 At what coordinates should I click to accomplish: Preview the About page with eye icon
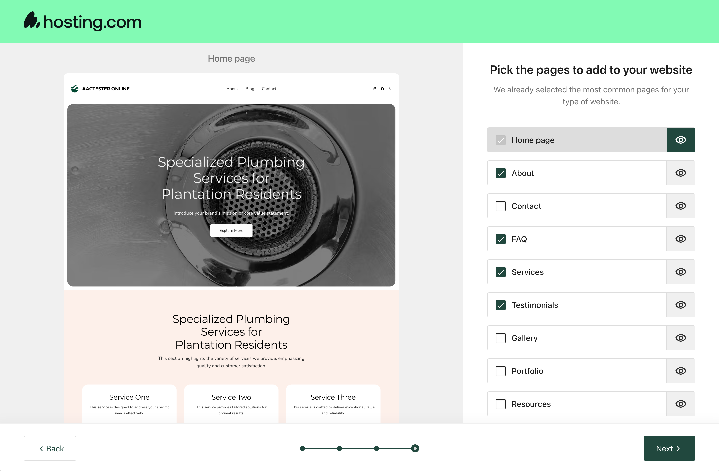(x=681, y=173)
